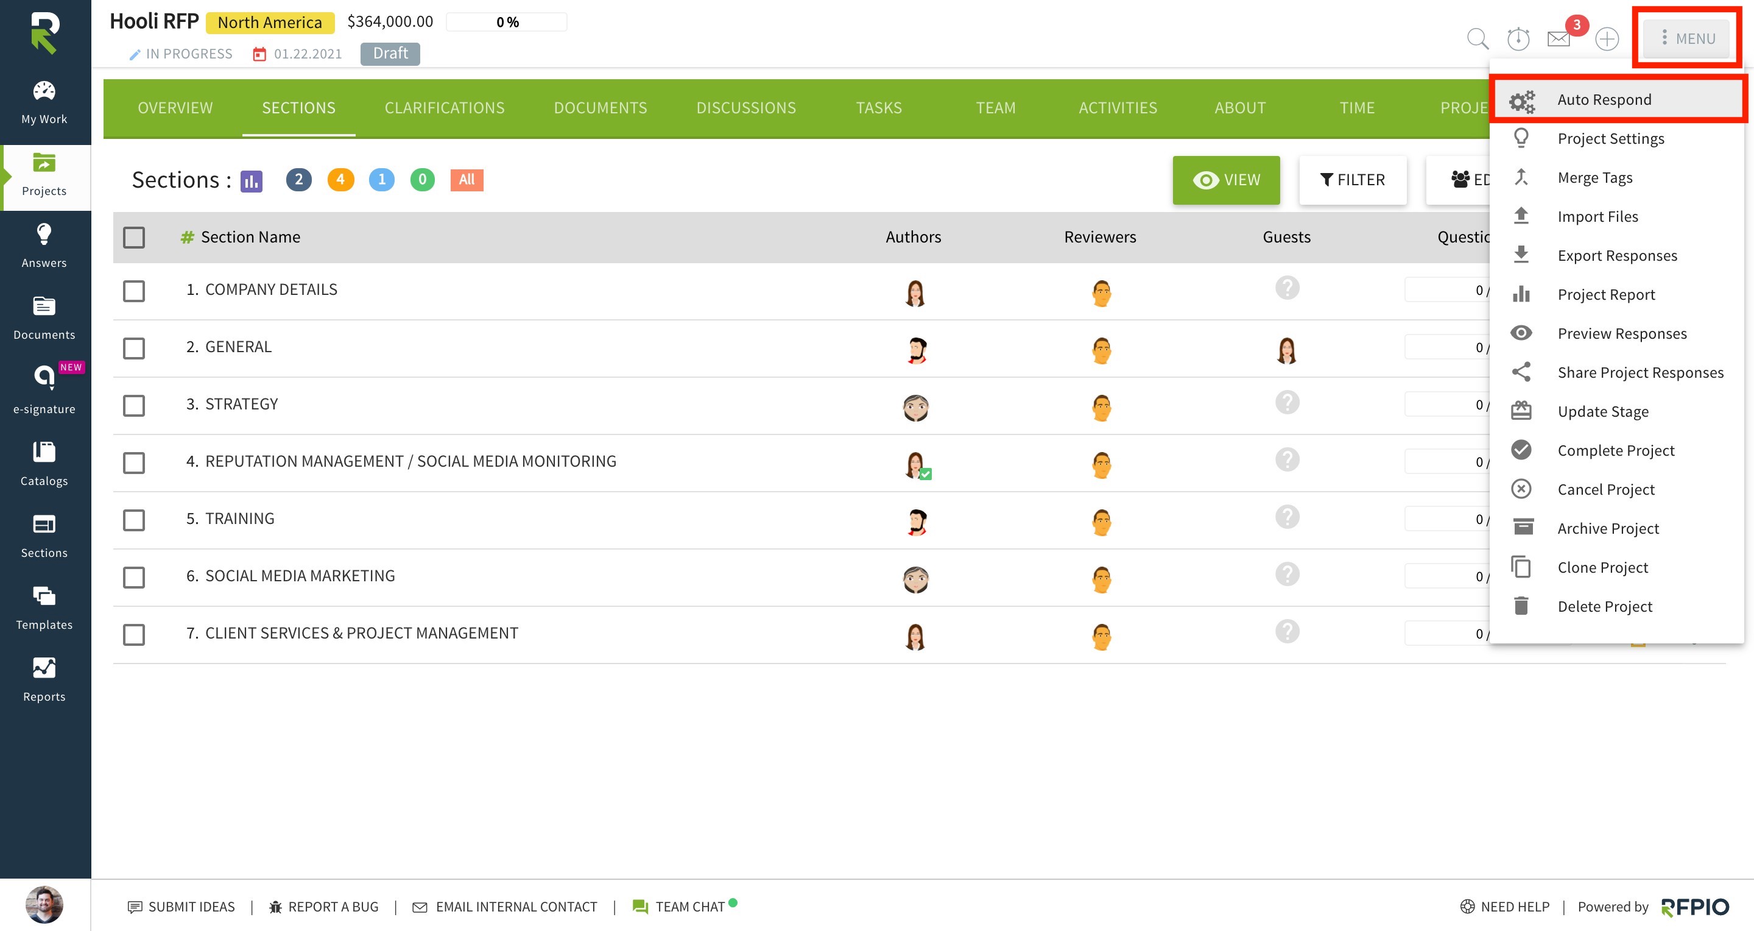Toggle the green VIEW eye button
The width and height of the screenshot is (1754, 931).
click(1225, 180)
